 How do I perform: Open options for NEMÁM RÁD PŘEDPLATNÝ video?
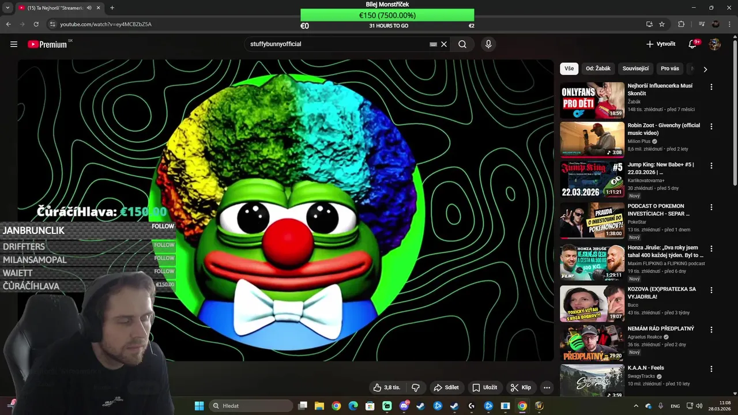(711, 329)
